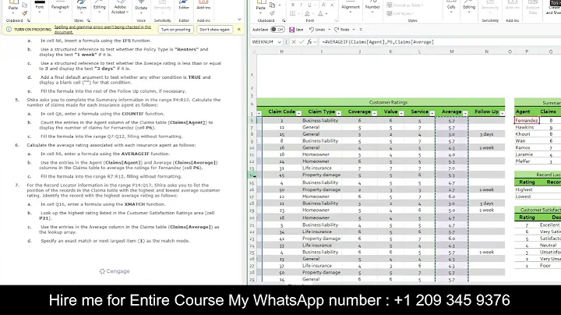
Task: Select the Fernandez cell in Summary
Action: click(x=527, y=120)
